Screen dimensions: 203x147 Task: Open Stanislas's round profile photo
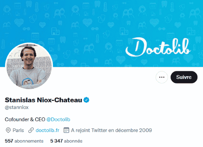[29, 66]
